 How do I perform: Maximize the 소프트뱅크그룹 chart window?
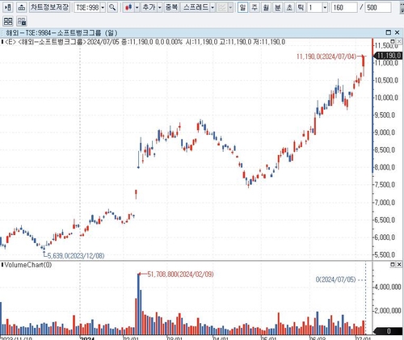tap(389, 32)
